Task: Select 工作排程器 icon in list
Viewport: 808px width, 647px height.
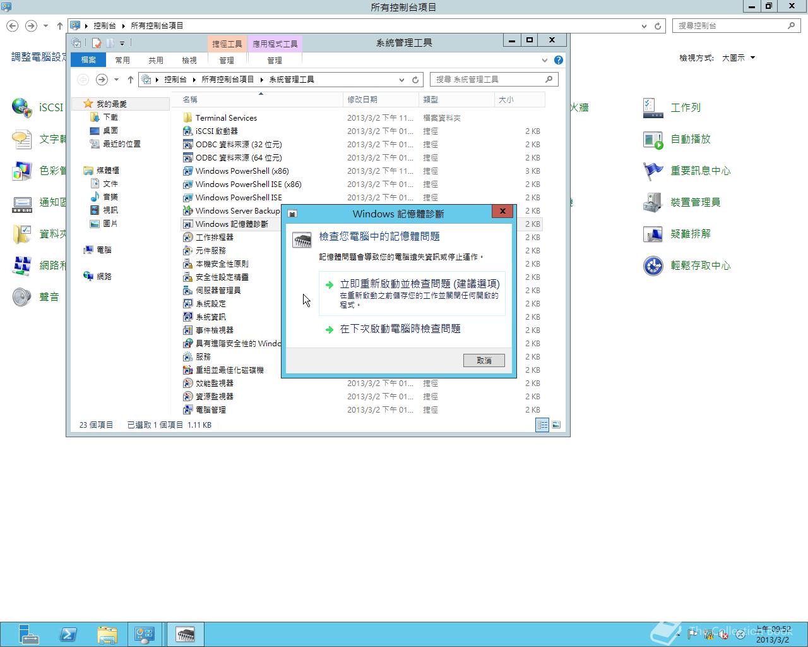Action: tap(187, 237)
